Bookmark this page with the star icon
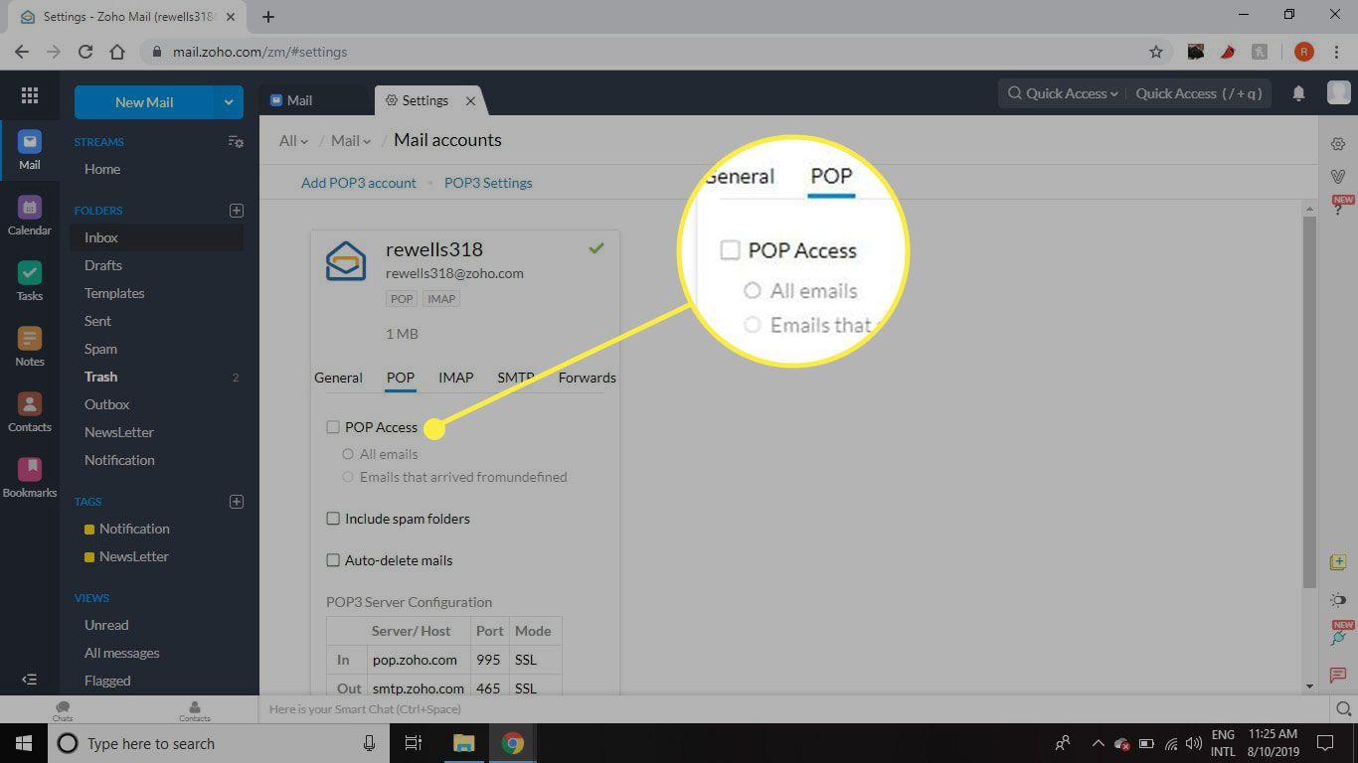Viewport: 1358px width, 763px height. coord(1155,52)
